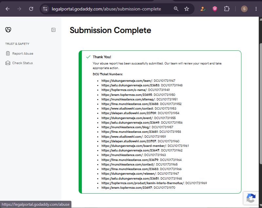
Task: Click the address bar URL field
Action: [x=106, y=9]
